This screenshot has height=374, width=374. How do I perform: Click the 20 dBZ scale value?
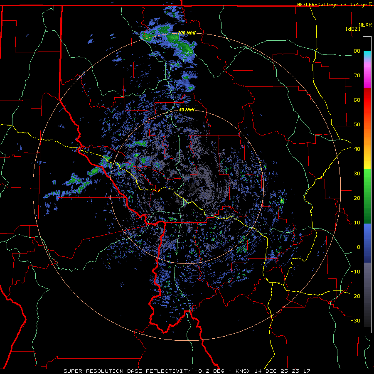357,198
